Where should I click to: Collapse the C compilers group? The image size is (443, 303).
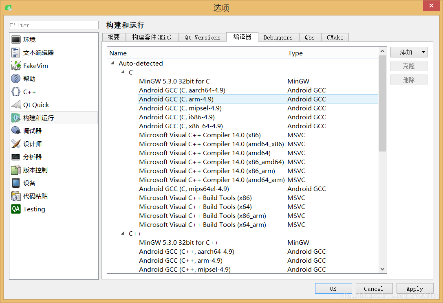coord(123,72)
